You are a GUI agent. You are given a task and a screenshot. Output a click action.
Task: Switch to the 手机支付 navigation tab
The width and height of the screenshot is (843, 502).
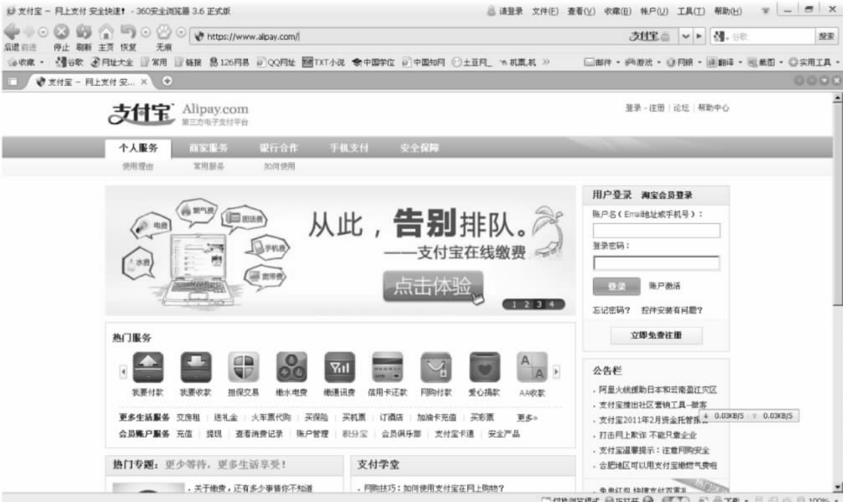349,148
